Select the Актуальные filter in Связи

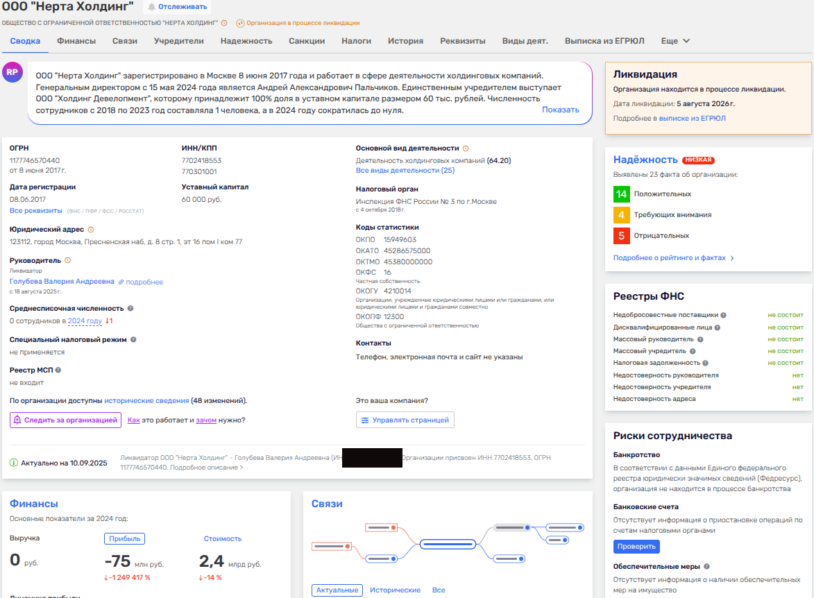click(x=337, y=590)
